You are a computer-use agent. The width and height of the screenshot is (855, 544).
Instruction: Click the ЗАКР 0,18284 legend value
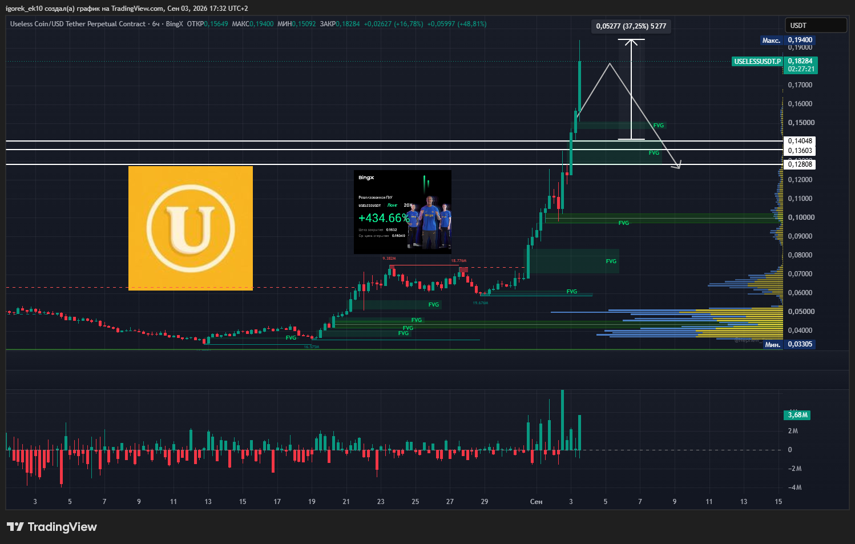(x=340, y=24)
